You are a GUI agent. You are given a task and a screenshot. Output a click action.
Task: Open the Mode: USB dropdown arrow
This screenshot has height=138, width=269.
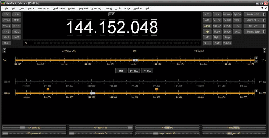tap(264, 15)
